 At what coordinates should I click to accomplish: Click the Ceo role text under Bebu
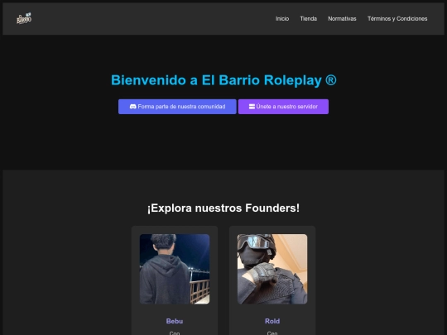175,333
